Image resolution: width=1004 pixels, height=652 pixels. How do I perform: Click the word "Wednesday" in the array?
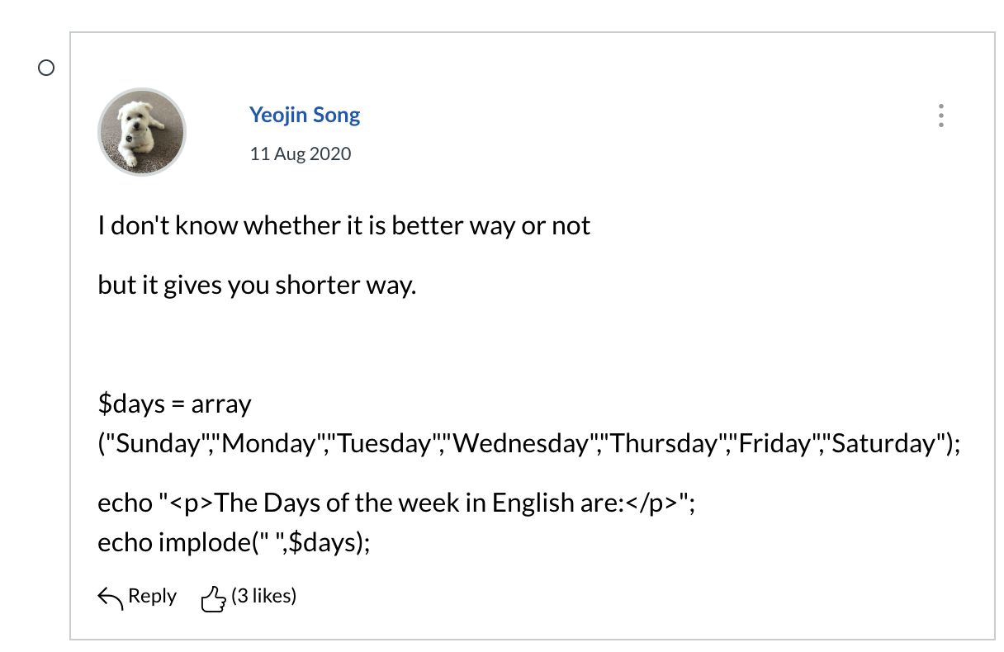click(x=519, y=444)
